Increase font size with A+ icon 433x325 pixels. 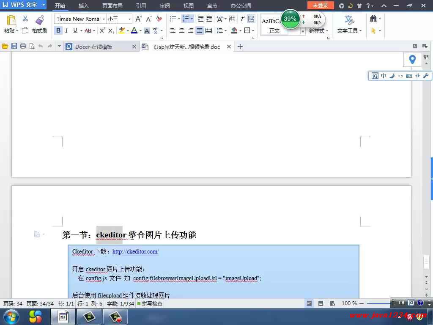click(139, 19)
